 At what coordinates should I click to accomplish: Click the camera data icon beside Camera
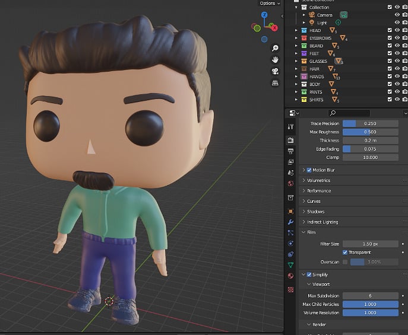344,15
